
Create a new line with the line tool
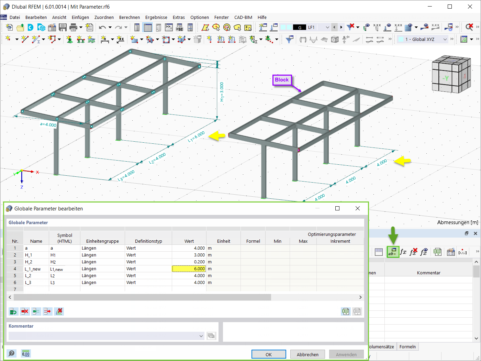(25, 39)
